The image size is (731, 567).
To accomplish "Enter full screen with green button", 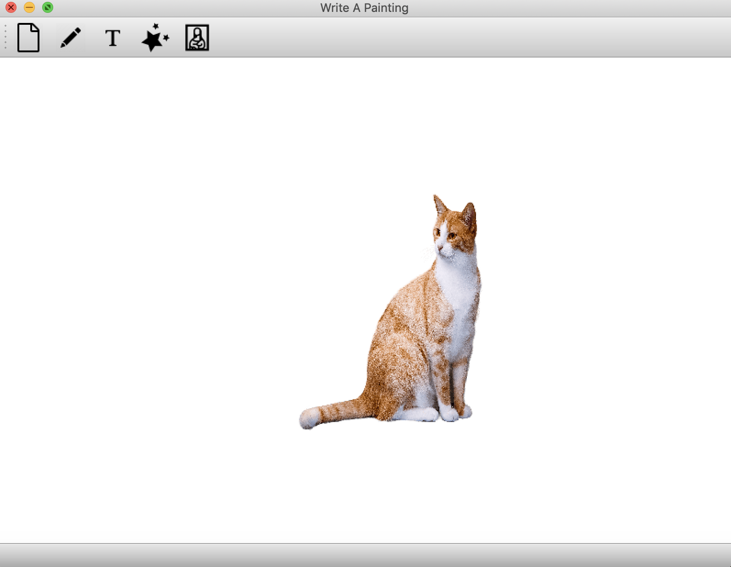I will tap(48, 7).
